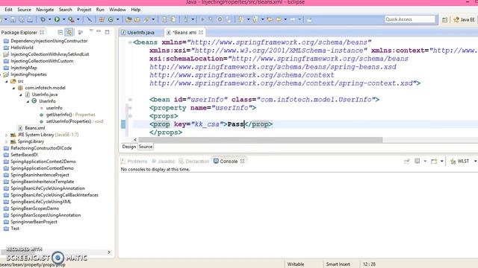478x268 pixels.
Task: Open the Source menu
Action: [24, 10]
